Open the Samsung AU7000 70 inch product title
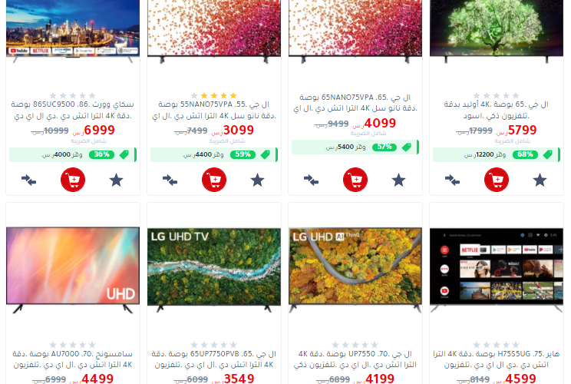The width and height of the screenshot is (571, 384). pyautogui.click(x=73, y=359)
